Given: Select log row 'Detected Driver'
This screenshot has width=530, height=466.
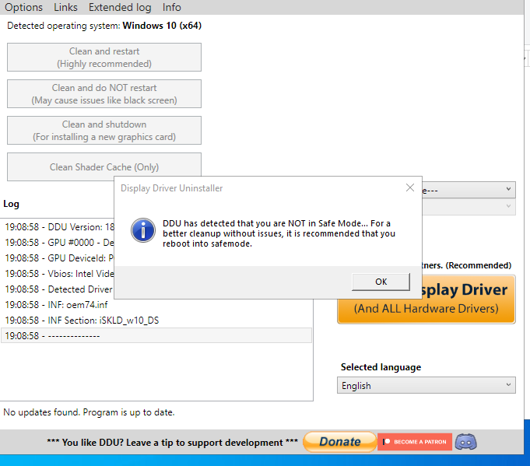Looking at the screenshot, I should [x=58, y=289].
